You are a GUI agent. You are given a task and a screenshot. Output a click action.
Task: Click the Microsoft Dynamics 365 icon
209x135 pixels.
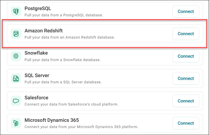coord(16,123)
